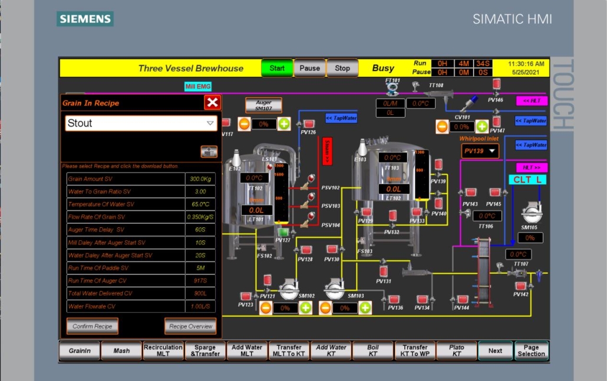This screenshot has width=607, height=381.
Task: Click the Confirm Recipe button
Action: pyautogui.click(x=93, y=326)
